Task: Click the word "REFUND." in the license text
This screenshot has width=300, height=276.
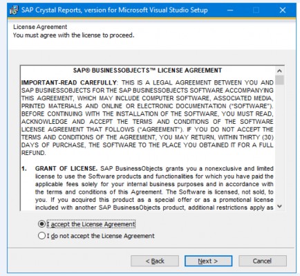Action: coord(34,153)
